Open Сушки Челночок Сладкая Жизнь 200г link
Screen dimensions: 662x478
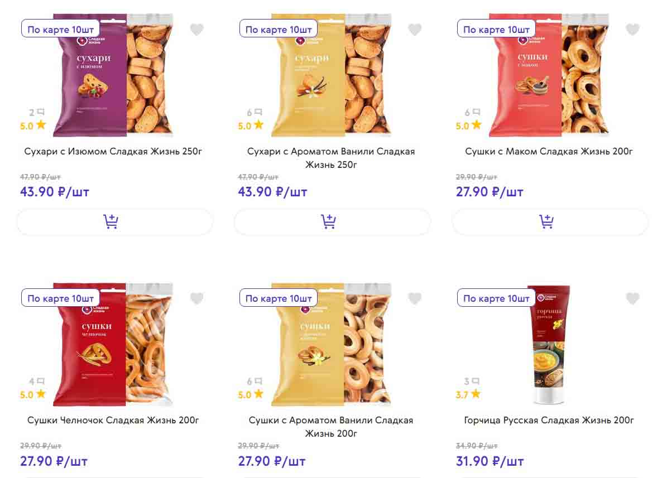pyautogui.click(x=113, y=420)
